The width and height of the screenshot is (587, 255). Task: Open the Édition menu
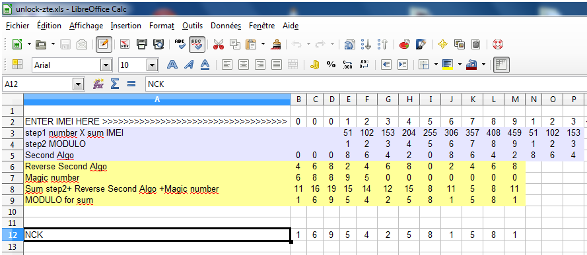pos(49,26)
